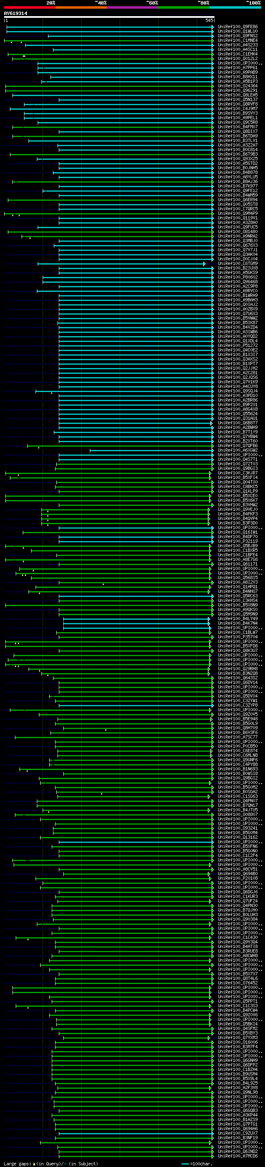
Task: Click the orange ~40% identity color bar
Action: [81, 7]
